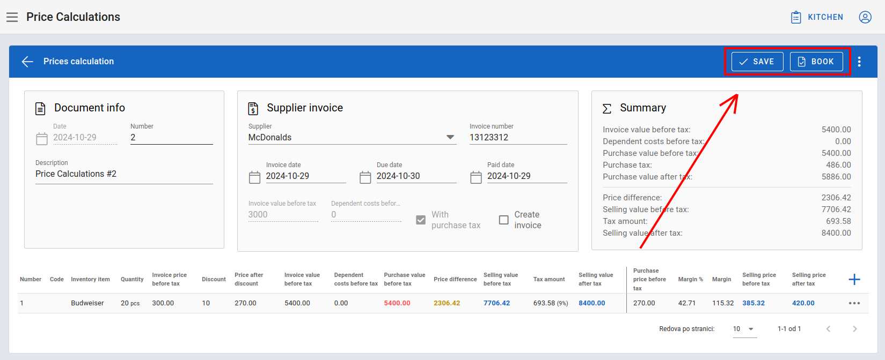
Task: Click the 20 pcs quantity cell
Action: [x=130, y=303]
